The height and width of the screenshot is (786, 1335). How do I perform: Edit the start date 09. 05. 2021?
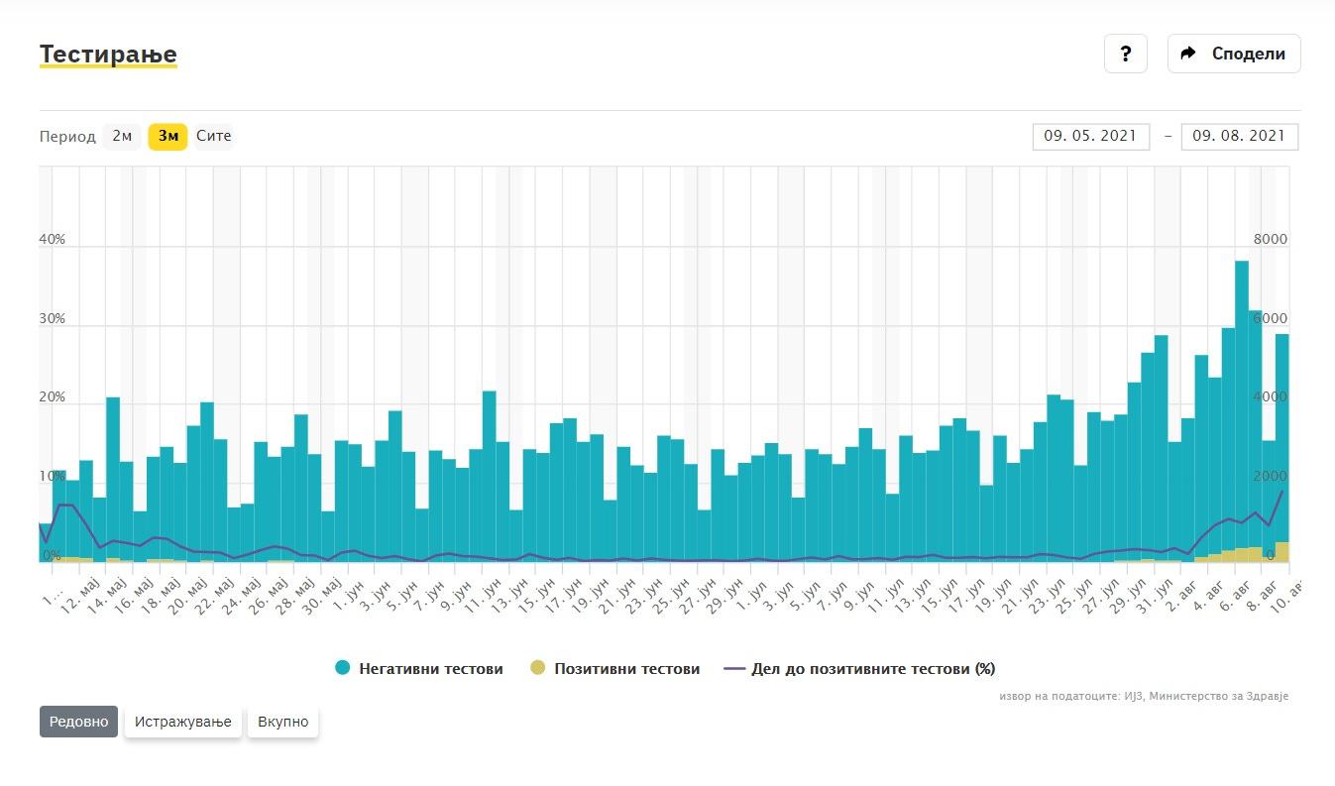[x=1091, y=137]
